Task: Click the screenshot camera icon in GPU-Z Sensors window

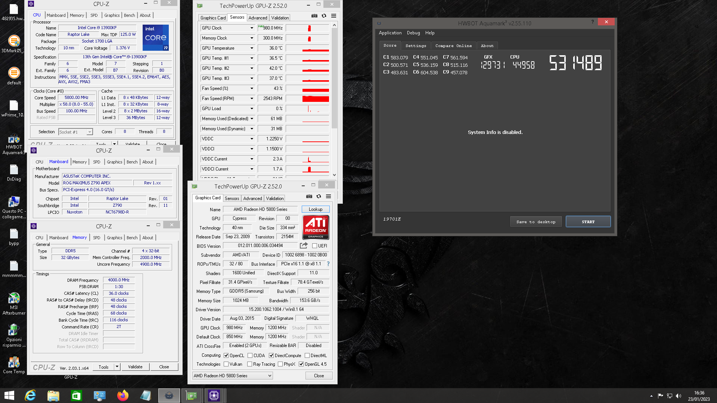Action: 314,16
